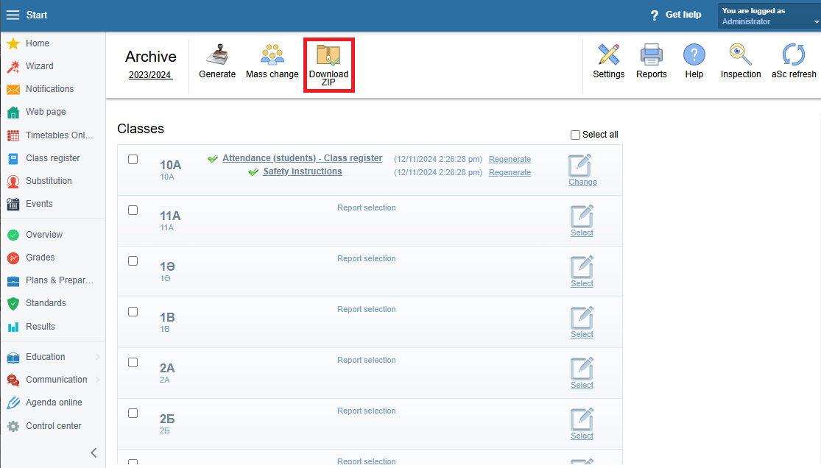
Task: Click the Generate stamp icon
Action: pyautogui.click(x=217, y=54)
